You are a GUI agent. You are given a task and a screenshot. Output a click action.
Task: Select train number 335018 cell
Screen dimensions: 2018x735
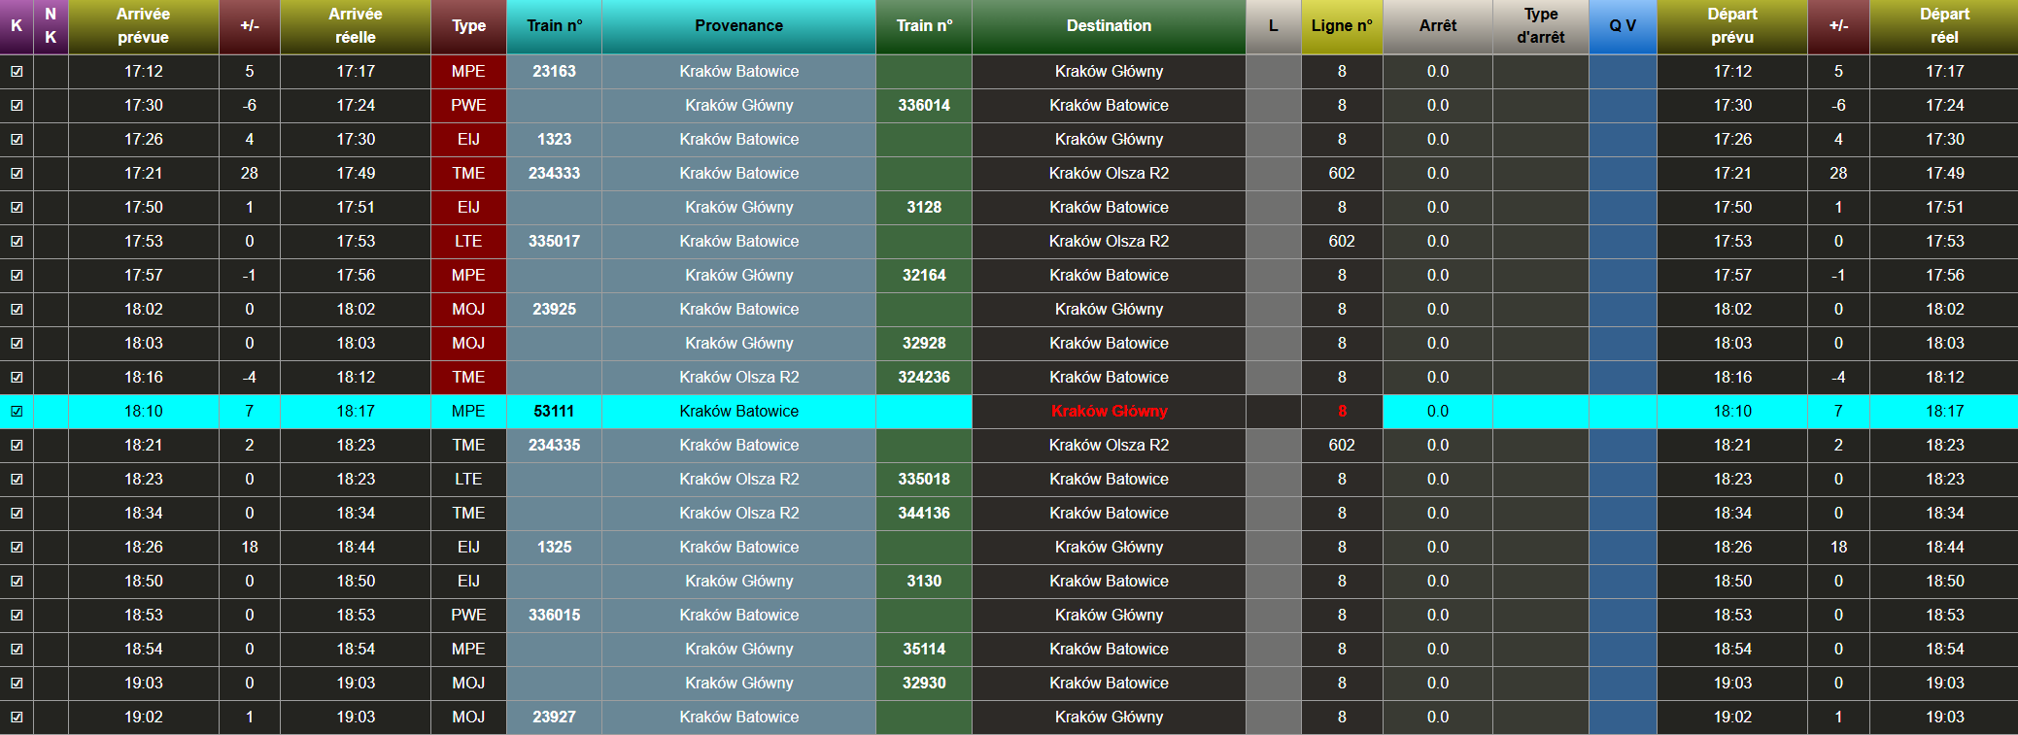point(924,479)
